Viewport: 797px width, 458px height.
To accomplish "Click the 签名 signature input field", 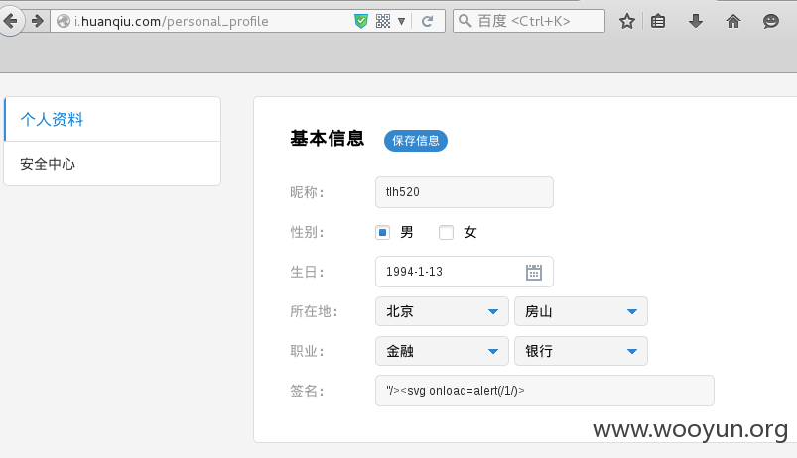I will (544, 391).
